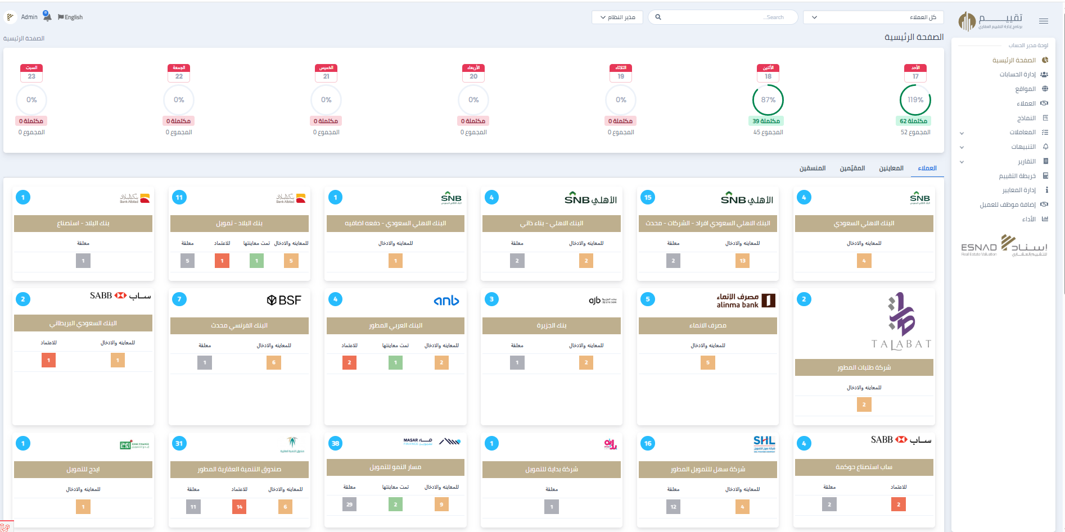Screen dimensions: 1065x532
Task: Open the كل العملاء all-clients dropdown
Action: point(873,17)
